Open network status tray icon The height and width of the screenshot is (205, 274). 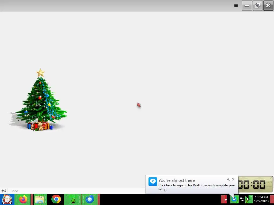point(242,199)
